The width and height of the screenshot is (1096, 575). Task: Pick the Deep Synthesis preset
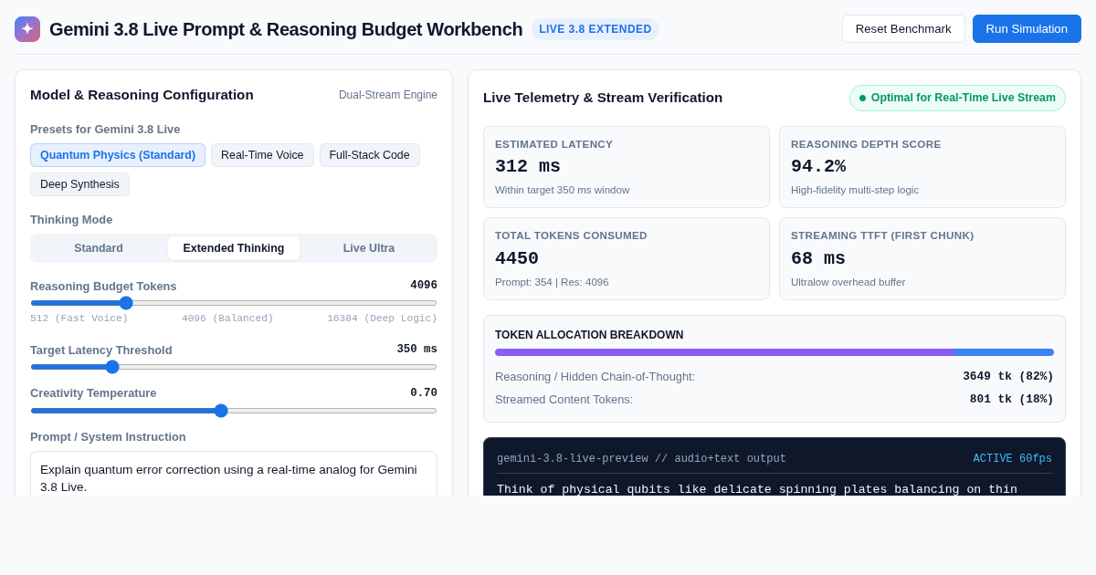point(79,184)
